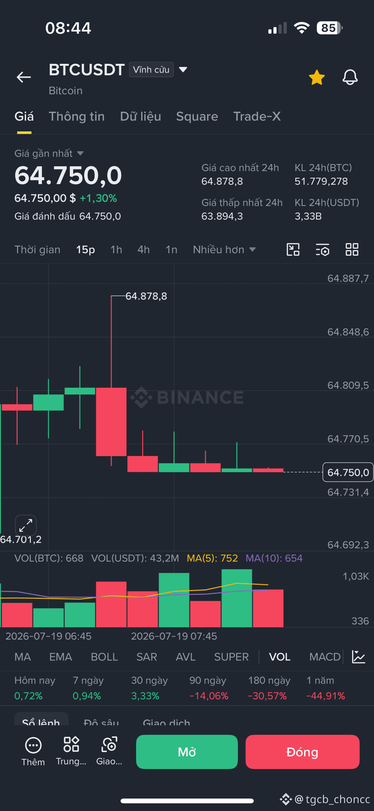Select the 1 năm -44,91% change
Screen dimensions: 374x811
coord(326,688)
